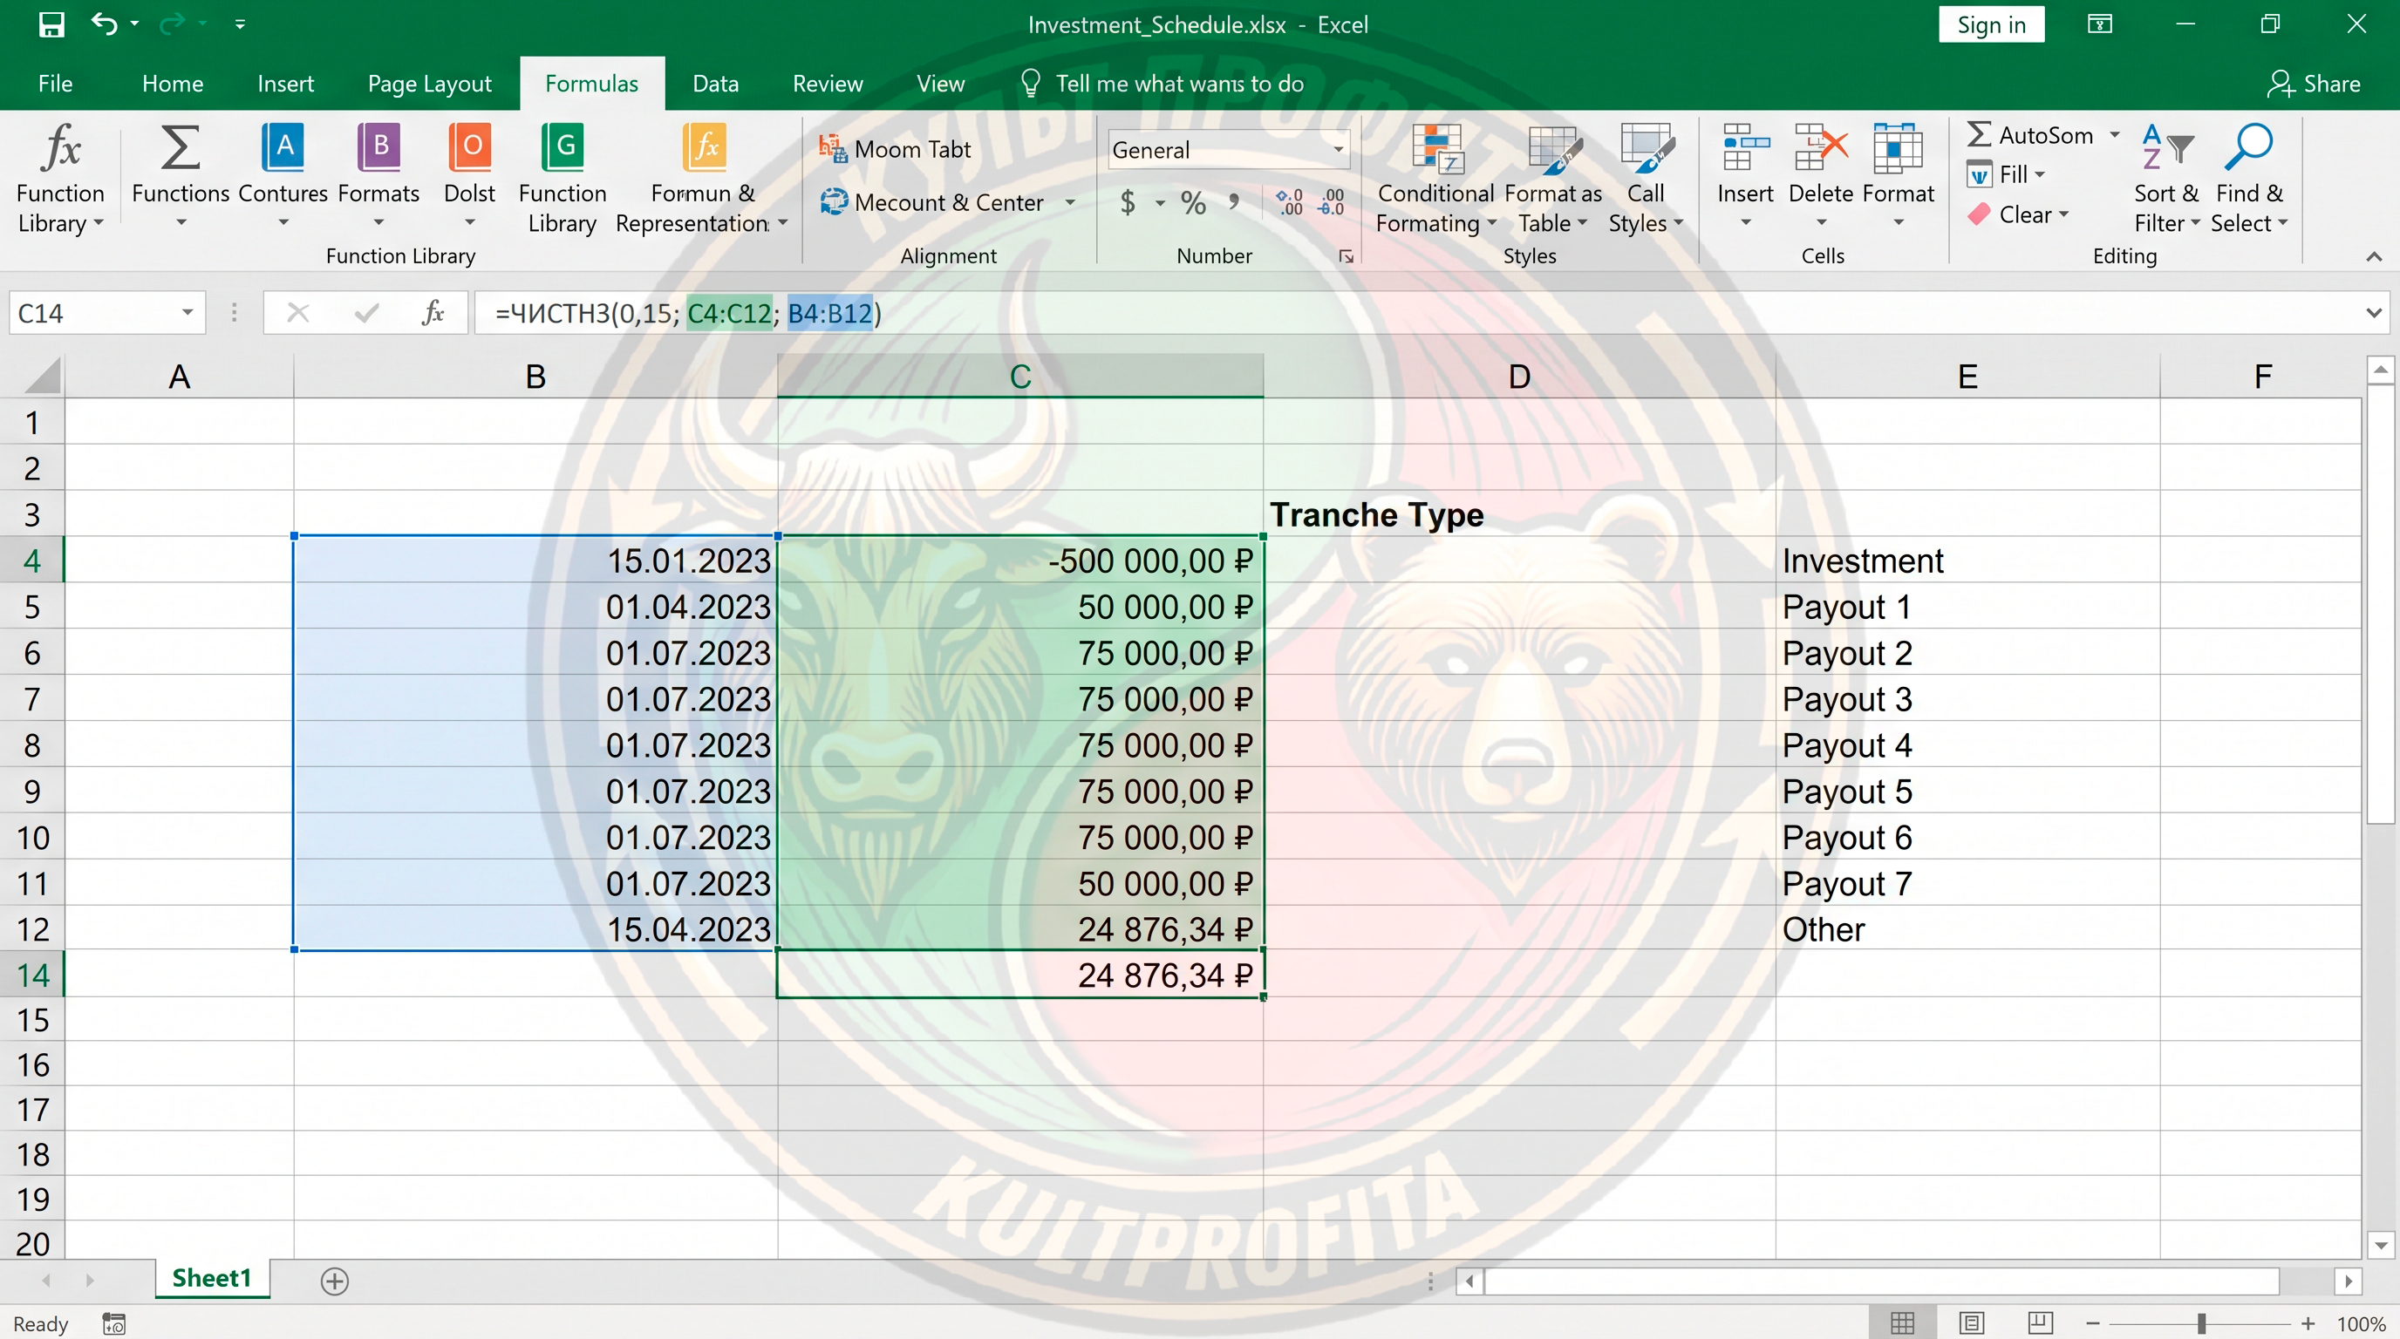Click the Sign in button
The image size is (2400, 1339).
pos(1991,24)
